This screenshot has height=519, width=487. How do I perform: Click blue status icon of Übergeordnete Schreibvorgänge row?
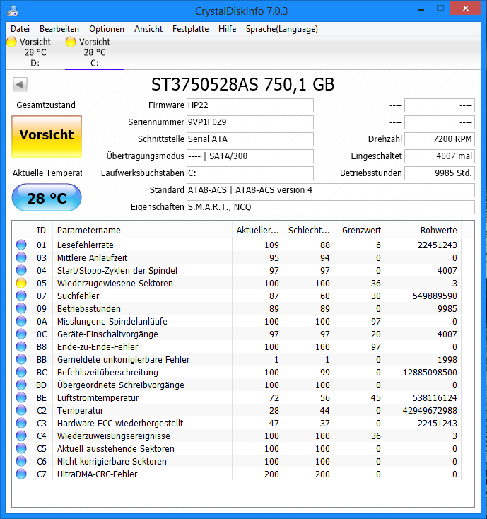[21, 385]
